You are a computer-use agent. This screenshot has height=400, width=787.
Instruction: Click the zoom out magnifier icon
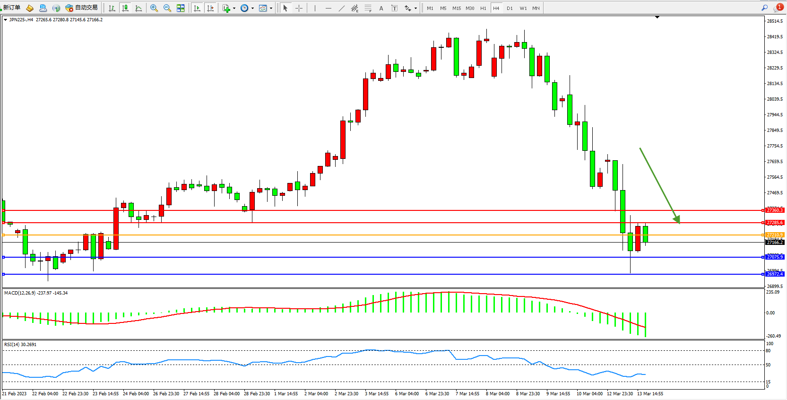tap(167, 8)
